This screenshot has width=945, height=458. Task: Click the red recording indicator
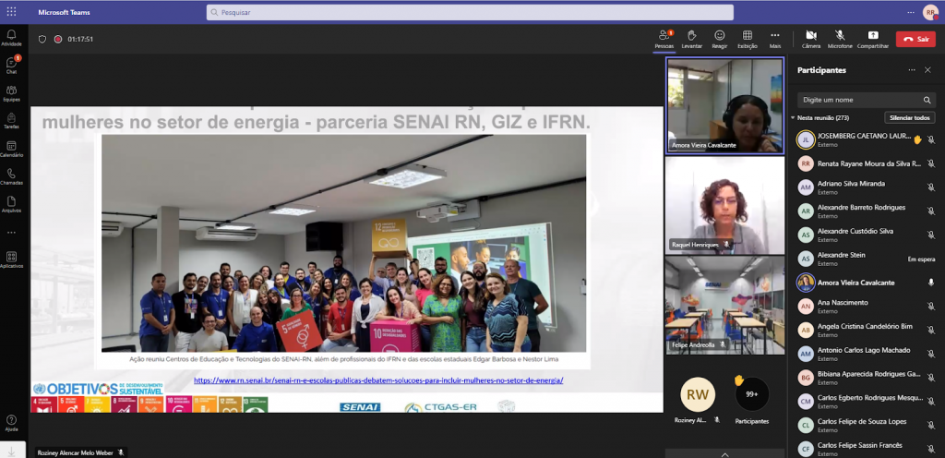(58, 39)
